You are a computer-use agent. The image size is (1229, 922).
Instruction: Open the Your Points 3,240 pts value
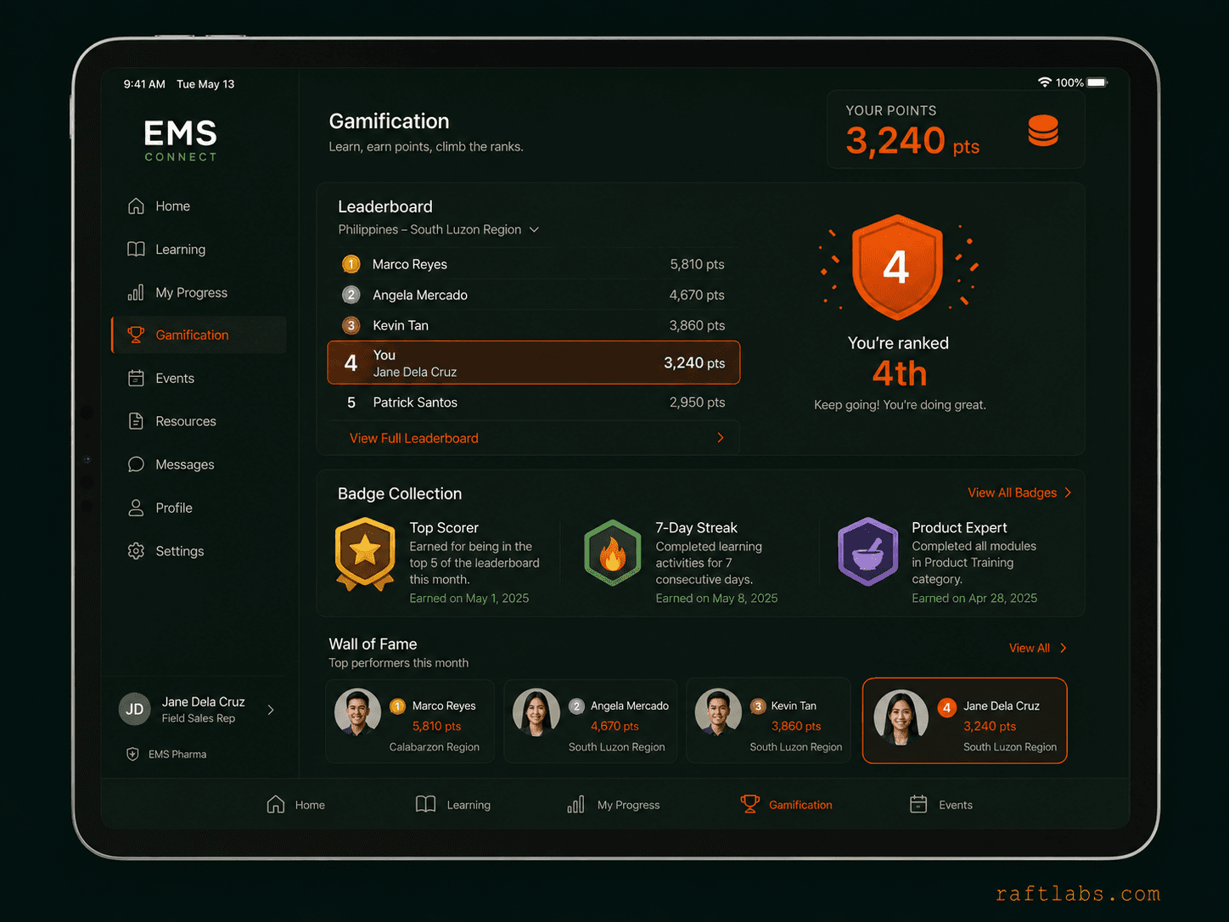pyautogui.click(x=912, y=141)
